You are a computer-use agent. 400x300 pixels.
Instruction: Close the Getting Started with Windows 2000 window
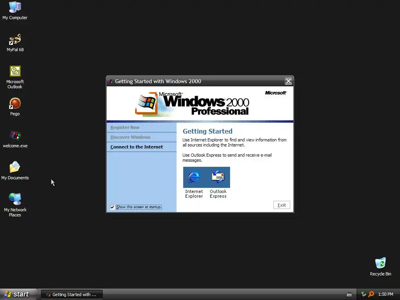(288, 81)
